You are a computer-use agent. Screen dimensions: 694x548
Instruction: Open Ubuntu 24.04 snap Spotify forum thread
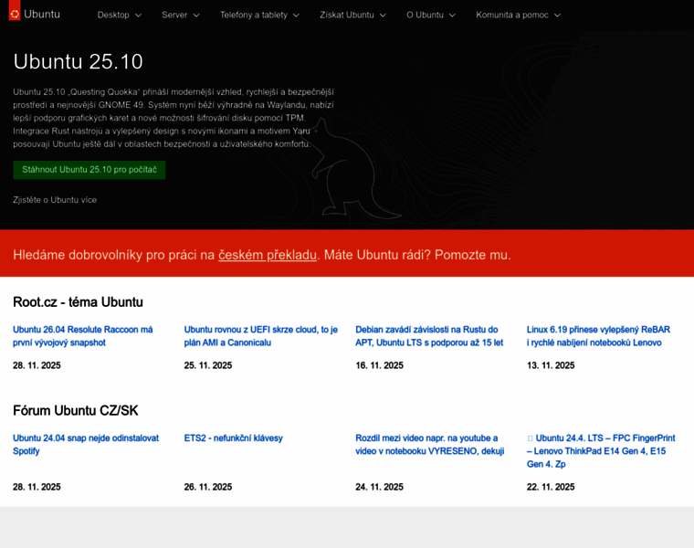[x=86, y=445]
